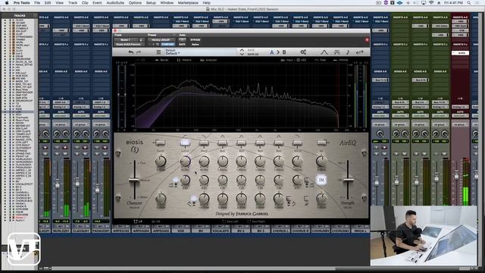Screen dimensions: 485x273
Task: Redo change in AirEQ toolbar
Action: coord(139,52)
